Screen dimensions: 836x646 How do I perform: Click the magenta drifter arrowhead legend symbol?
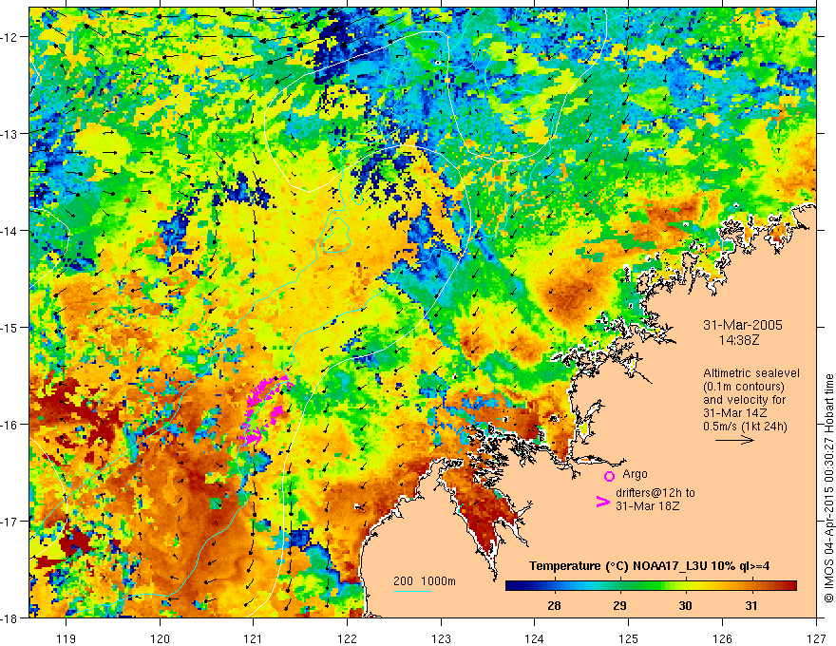pyautogui.click(x=603, y=502)
